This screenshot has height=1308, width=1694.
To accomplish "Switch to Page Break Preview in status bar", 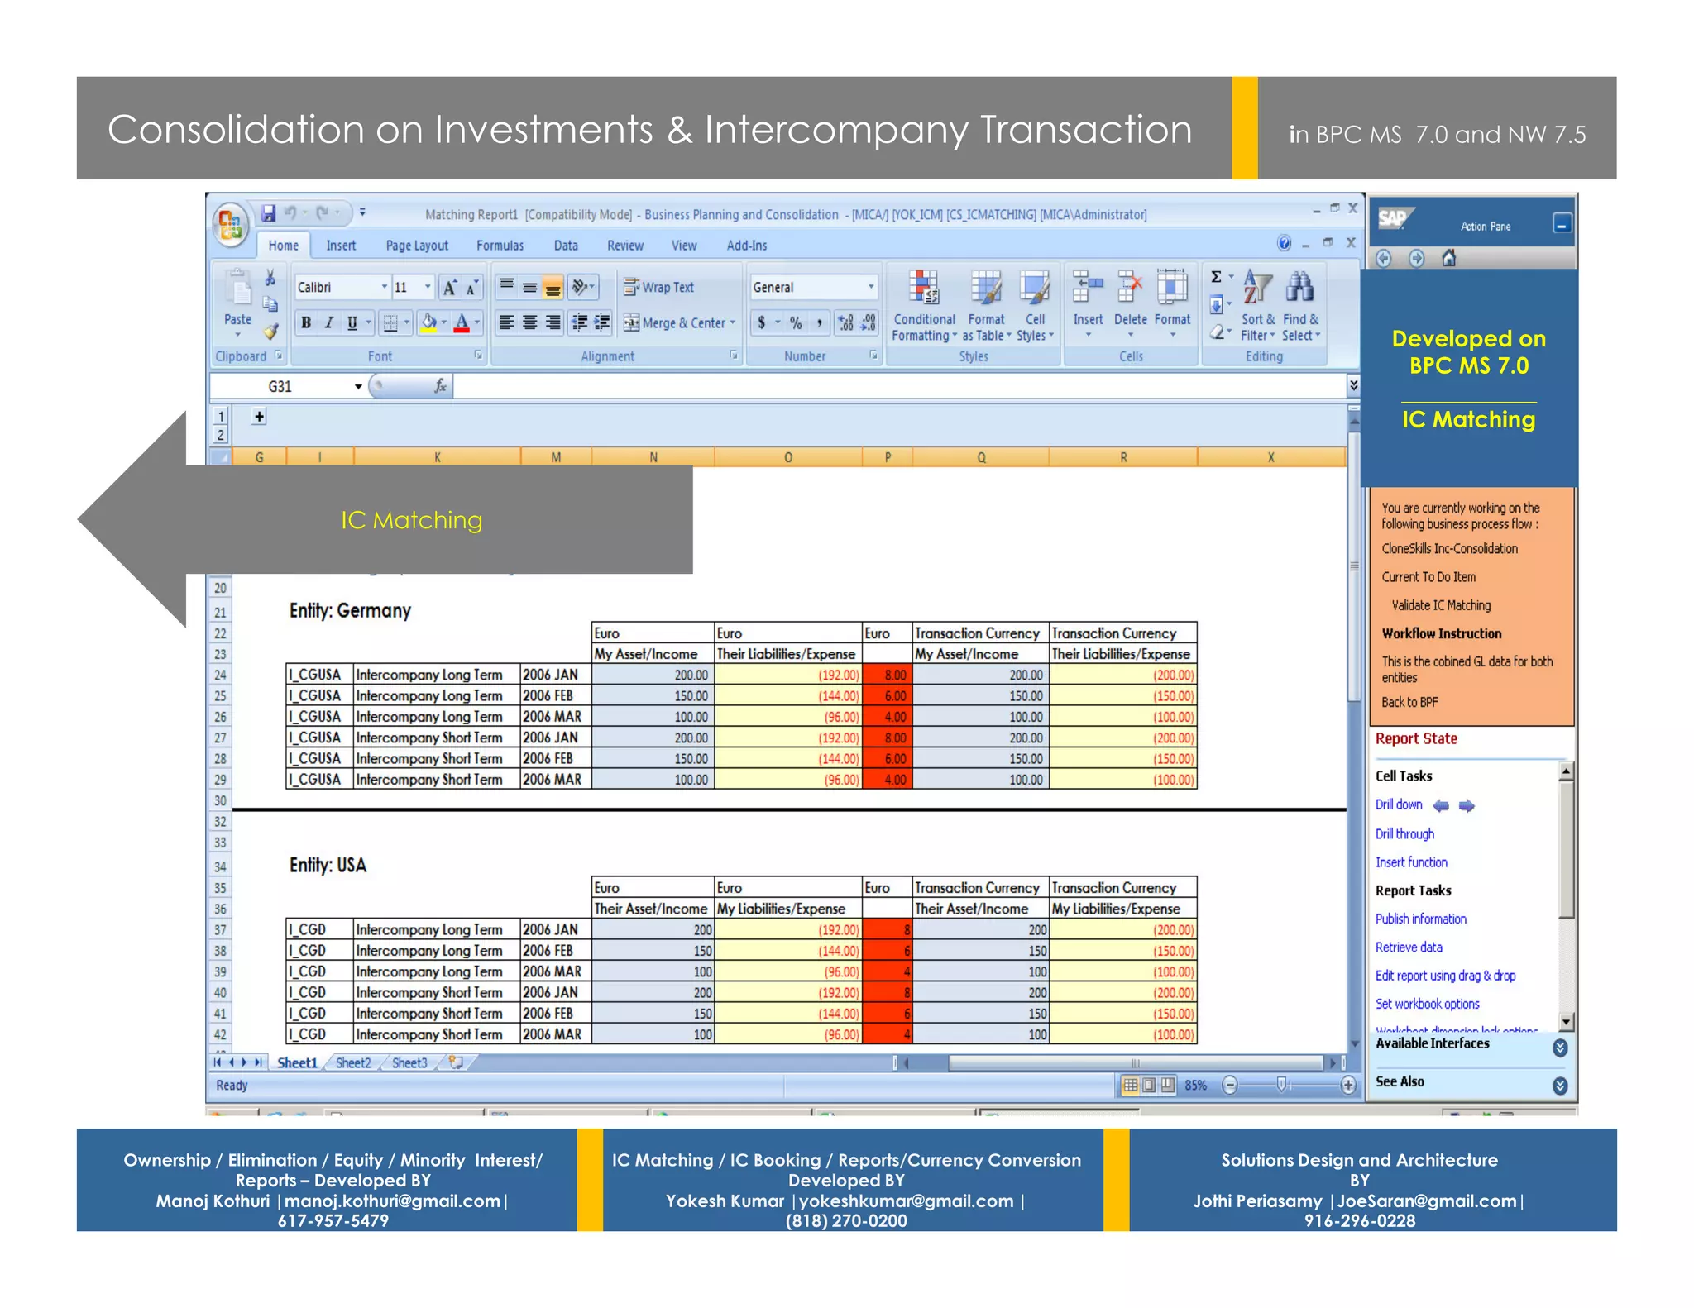I will point(1167,1085).
